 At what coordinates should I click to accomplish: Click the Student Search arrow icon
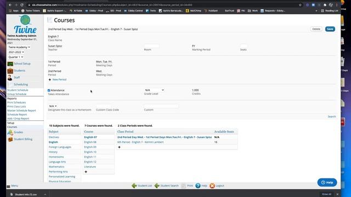coord(157,186)
